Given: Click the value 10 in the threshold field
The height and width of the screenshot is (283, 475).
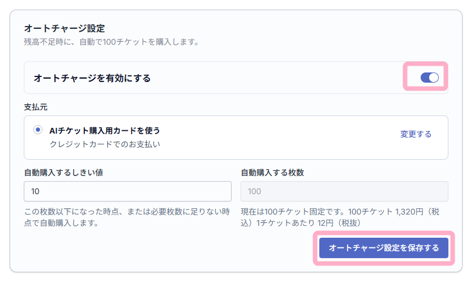Looking at the screenshot, I should pyautogui.click(x=35, y=191).
